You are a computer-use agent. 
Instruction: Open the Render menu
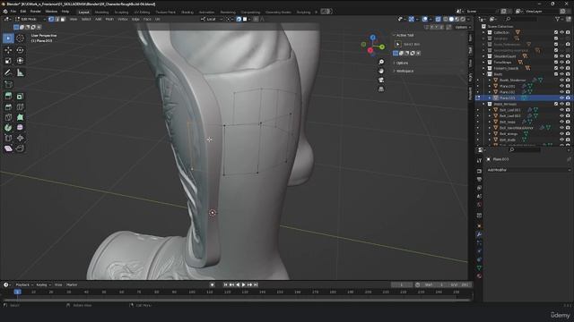coord(36,12)
